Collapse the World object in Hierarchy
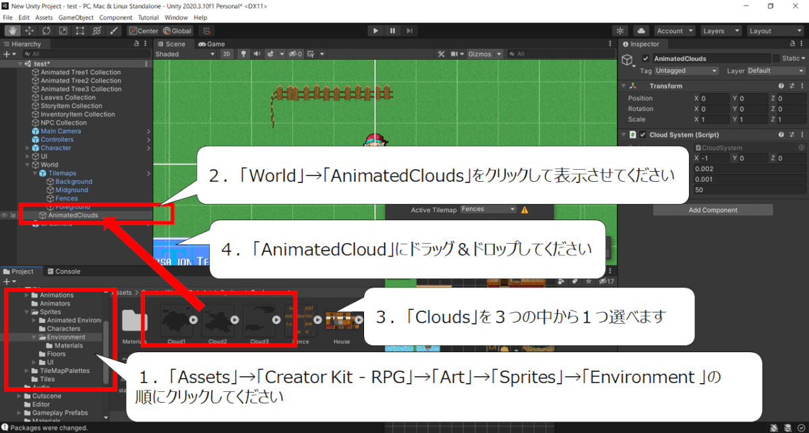Viewport: 809px width, 433px height. click(28, 165)
